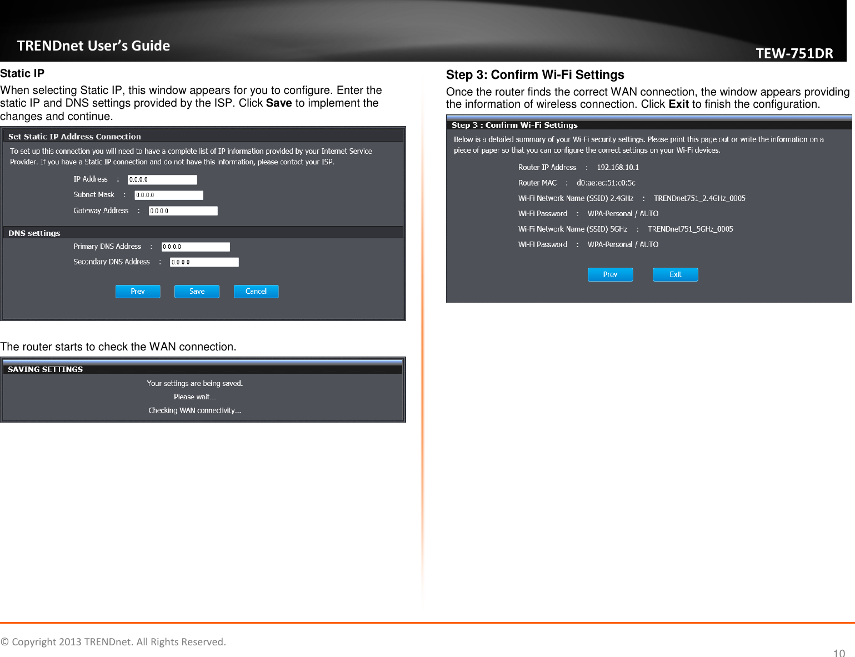Image resolution: width=855 pixels, height=657 pixels.
Task: Select the router MAC d0:ae:ec:51:c0:5c
Action: click(x=606, y=183)
